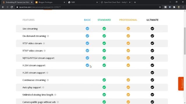Click the STANDARD plan column header

pyautogui.click(x=104, y=20)
